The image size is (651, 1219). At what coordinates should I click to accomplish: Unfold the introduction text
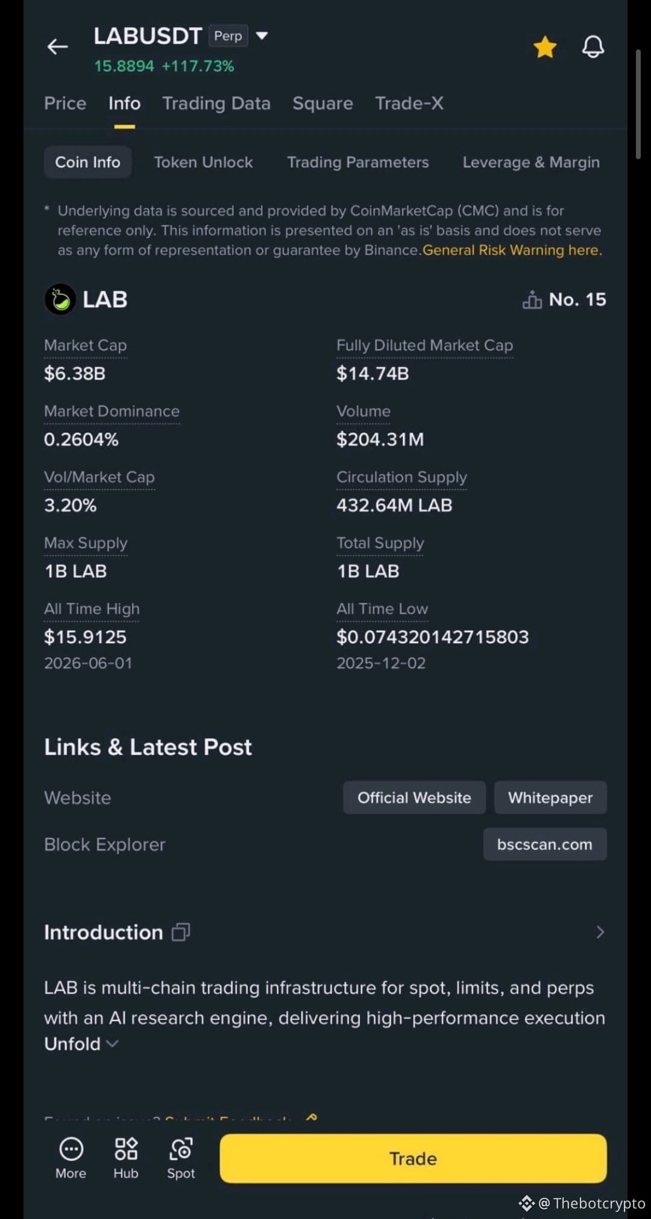coord(81,1044)
